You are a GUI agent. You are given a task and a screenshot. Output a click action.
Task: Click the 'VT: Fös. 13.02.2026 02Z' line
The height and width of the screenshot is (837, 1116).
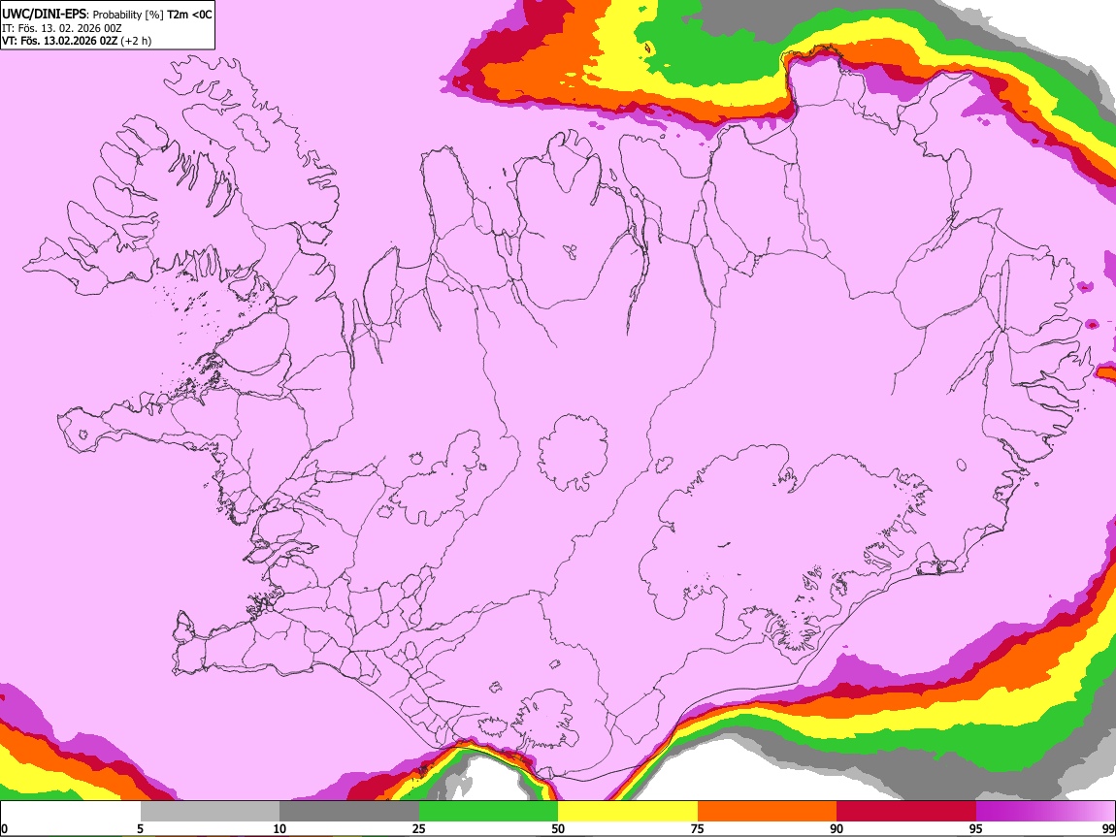coord(59,41)
